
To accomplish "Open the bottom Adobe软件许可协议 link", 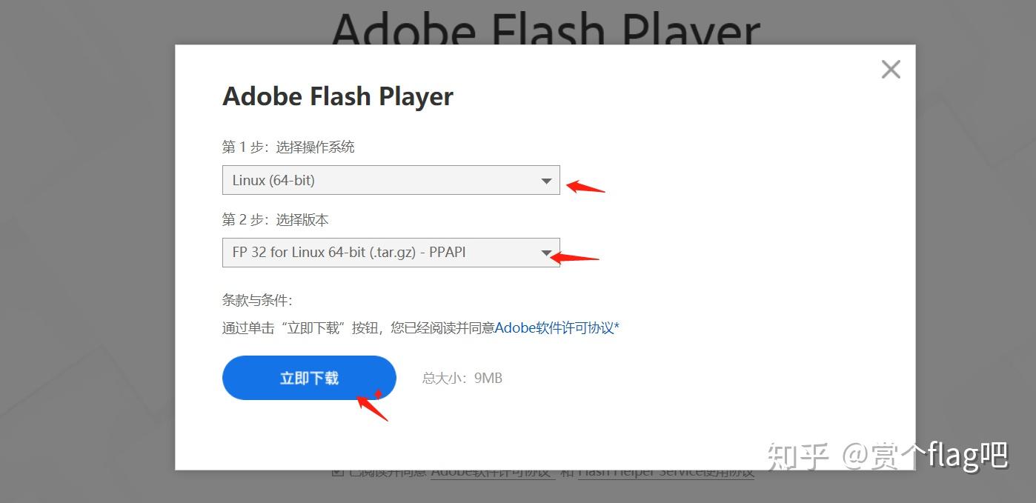I will (x=493, y=472).
